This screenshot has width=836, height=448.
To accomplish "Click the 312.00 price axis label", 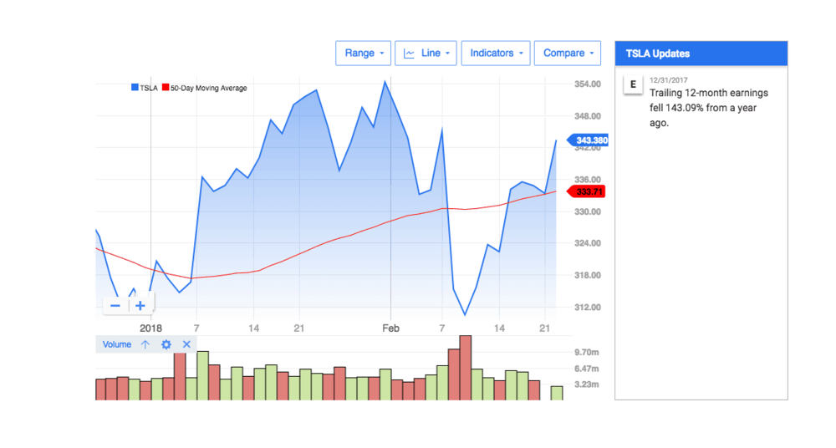I will tap(588, 308).
